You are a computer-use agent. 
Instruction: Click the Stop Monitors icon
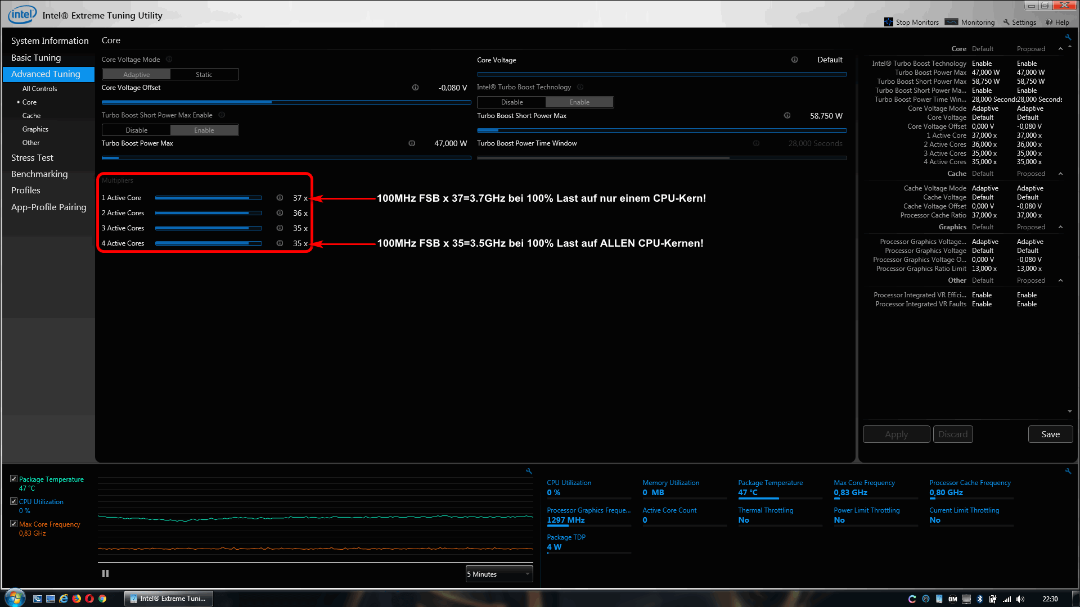[x=889, y=22]
